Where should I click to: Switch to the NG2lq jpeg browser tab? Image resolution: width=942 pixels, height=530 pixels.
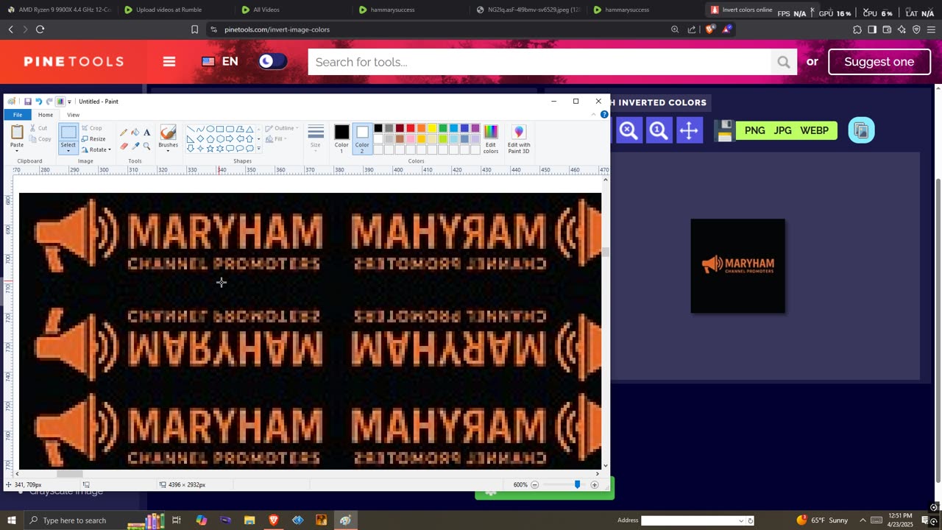click(x=528, y=10)
